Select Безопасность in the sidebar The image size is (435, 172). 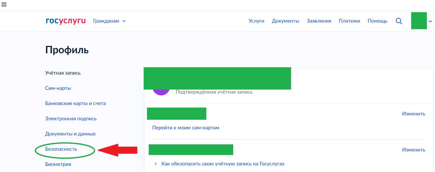point(61,149)
